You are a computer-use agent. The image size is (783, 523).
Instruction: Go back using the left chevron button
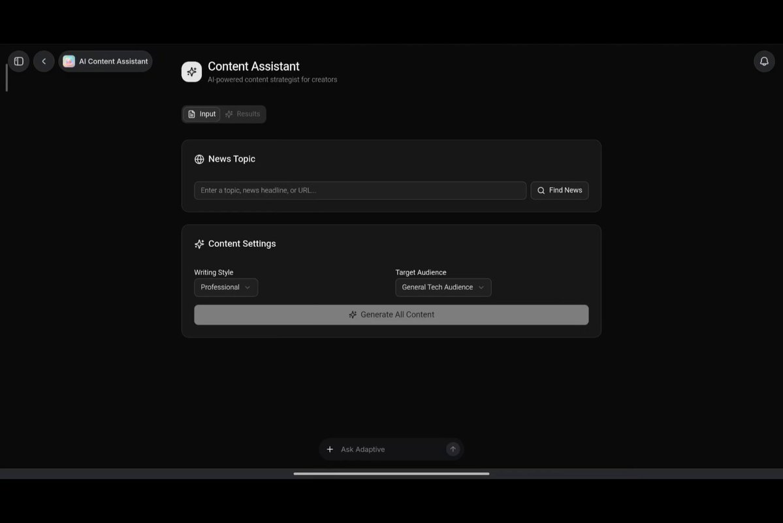click(44, 61)
